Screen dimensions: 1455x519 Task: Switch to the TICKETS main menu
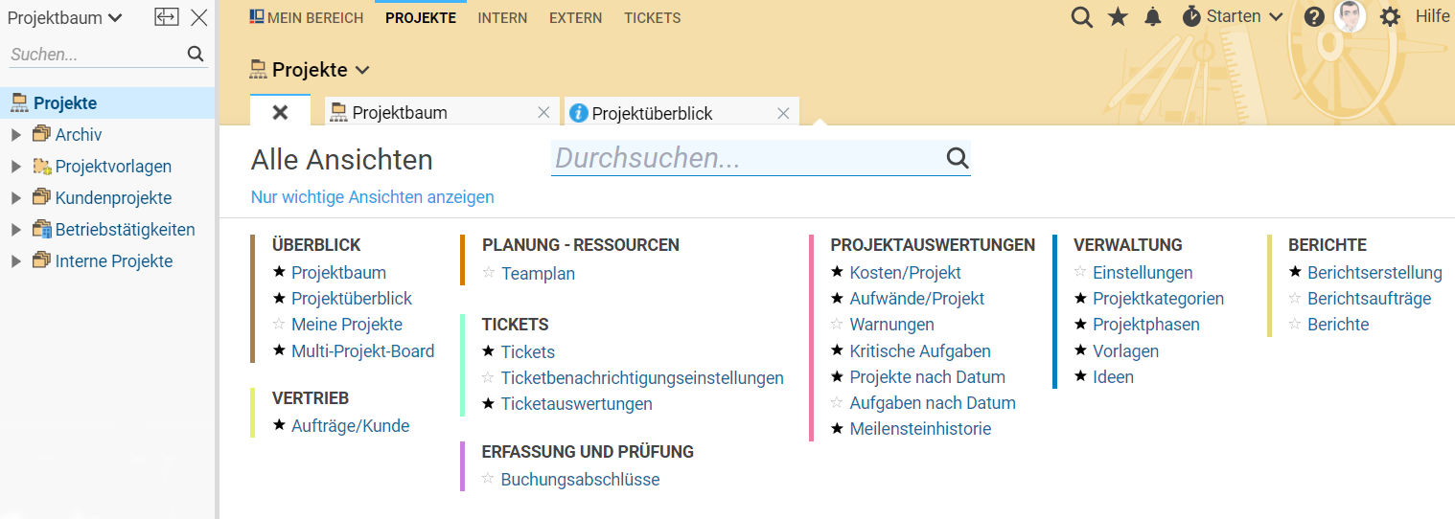pyautogui.click(x=652, y=18)
